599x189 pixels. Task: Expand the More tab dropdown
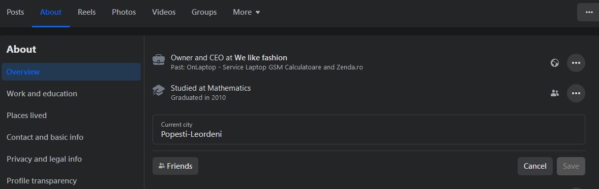[247, 12]
